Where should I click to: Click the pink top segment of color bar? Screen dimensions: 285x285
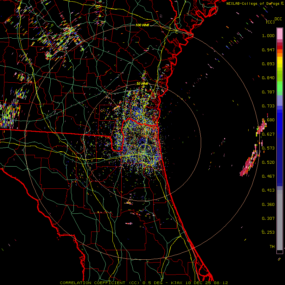[280, 34]
